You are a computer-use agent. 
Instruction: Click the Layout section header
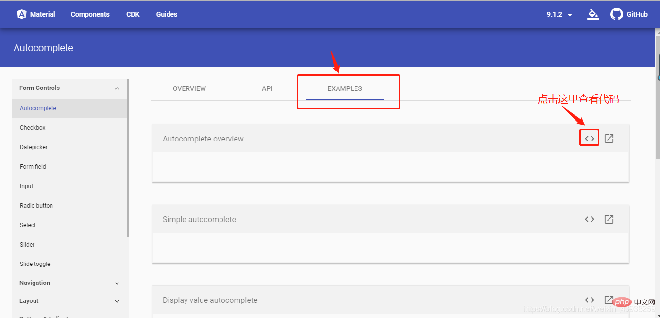coord(69,301)
